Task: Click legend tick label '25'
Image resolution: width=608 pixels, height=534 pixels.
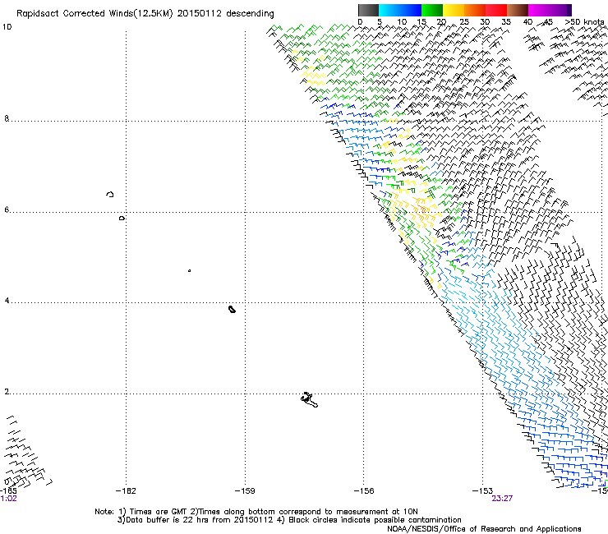Action: coord(464,22)
